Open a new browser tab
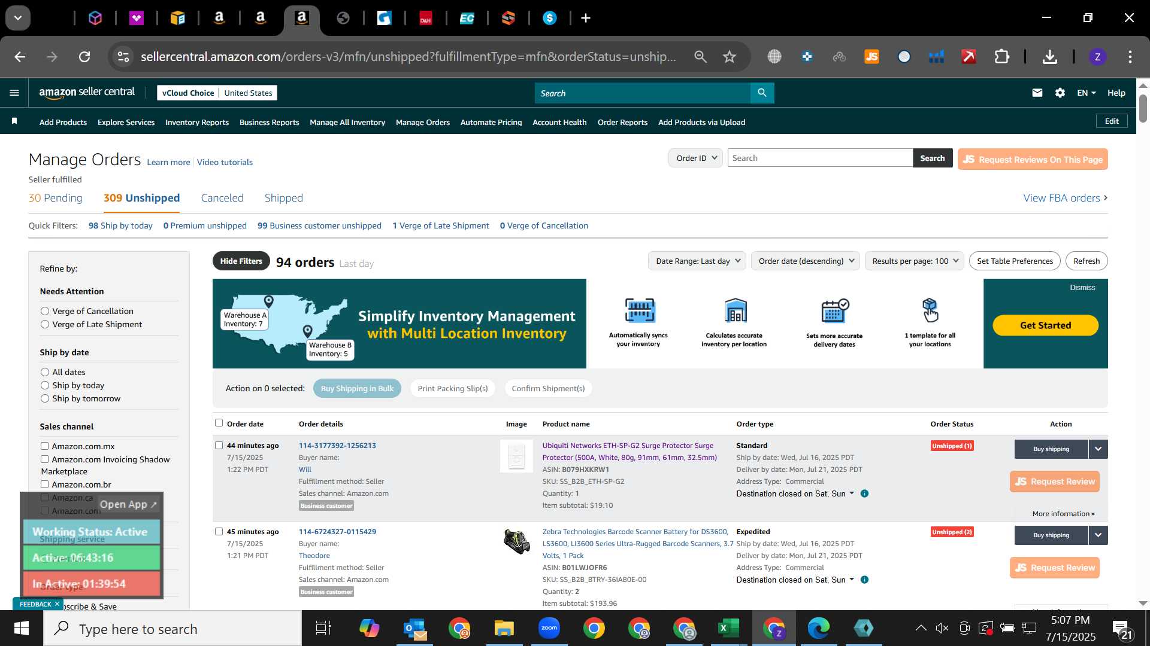 [586, 18]
